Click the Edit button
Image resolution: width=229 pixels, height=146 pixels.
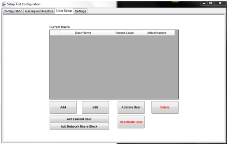point(95,107)
